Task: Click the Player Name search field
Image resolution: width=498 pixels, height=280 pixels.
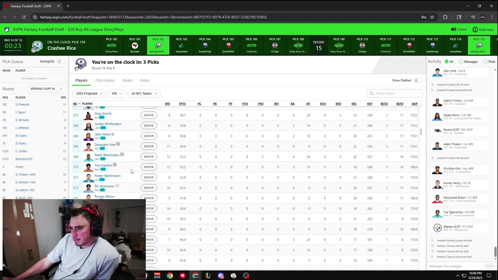Action: [x=395, y=93]
